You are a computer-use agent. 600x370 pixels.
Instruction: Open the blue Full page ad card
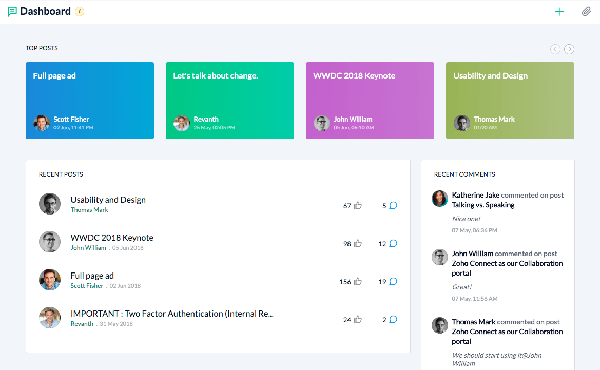pyautogui.click(x=89, y=101)
